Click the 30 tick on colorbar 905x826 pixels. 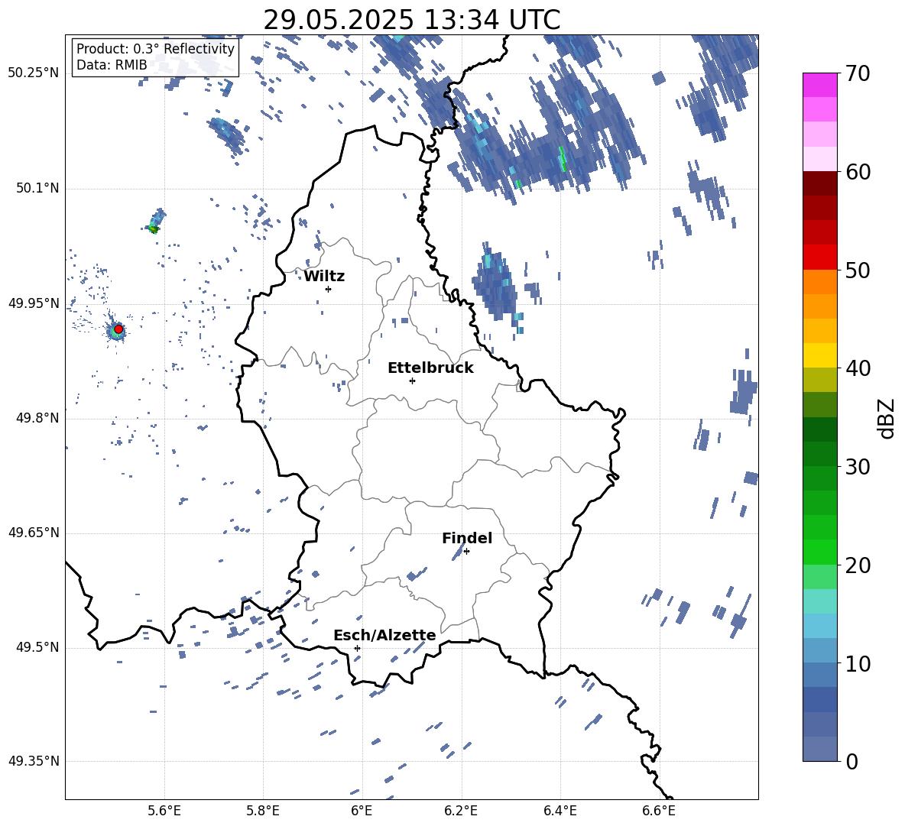[x=858, y=466]
